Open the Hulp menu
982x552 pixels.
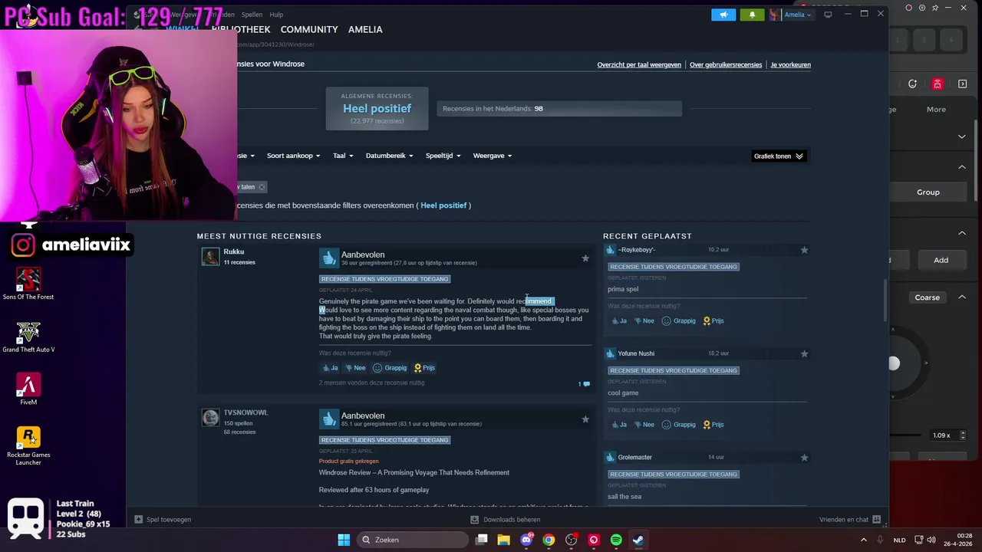click(276, 15)
